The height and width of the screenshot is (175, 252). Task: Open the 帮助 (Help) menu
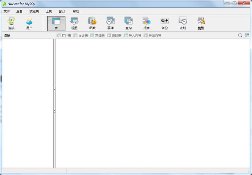coord(76,11)
